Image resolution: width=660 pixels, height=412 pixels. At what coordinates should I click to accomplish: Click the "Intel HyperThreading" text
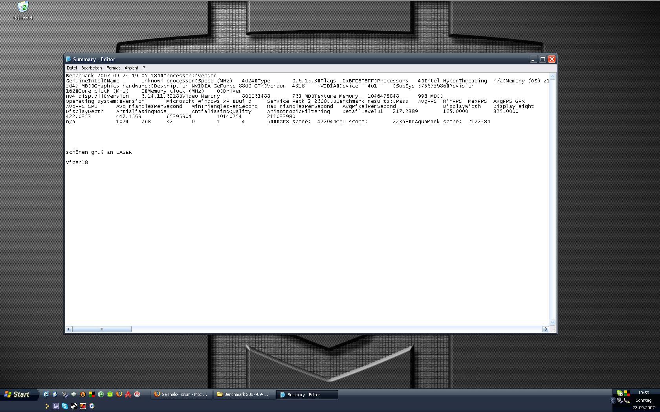coord(456,81)
